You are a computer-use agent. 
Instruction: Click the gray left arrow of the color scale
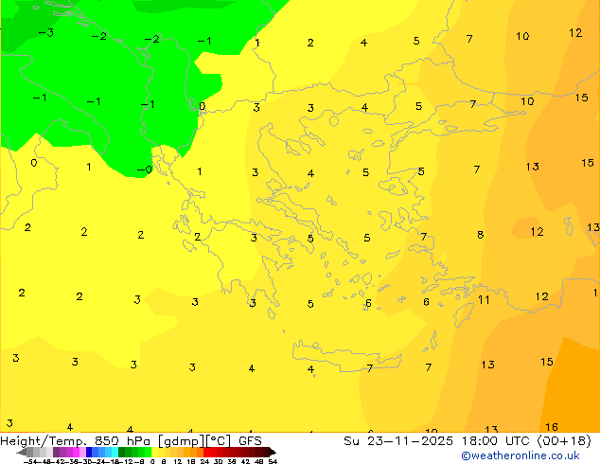click(22, 453)
